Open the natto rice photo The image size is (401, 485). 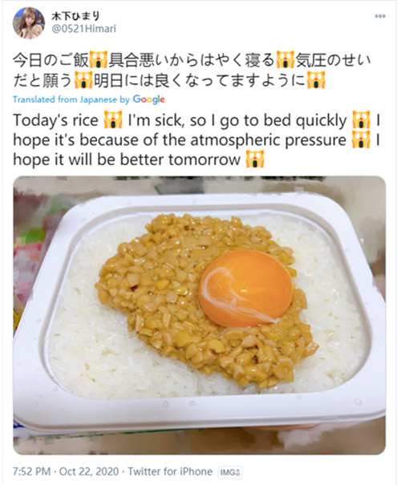click(x=199, y=315)
